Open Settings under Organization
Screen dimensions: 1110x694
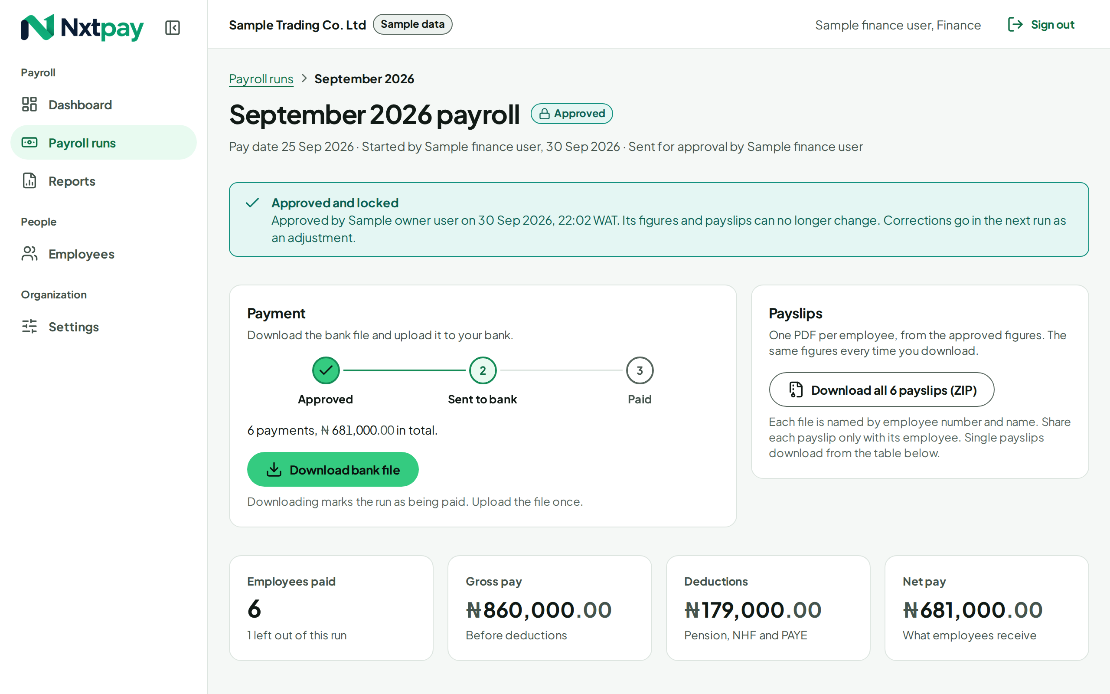click(103, 327)
